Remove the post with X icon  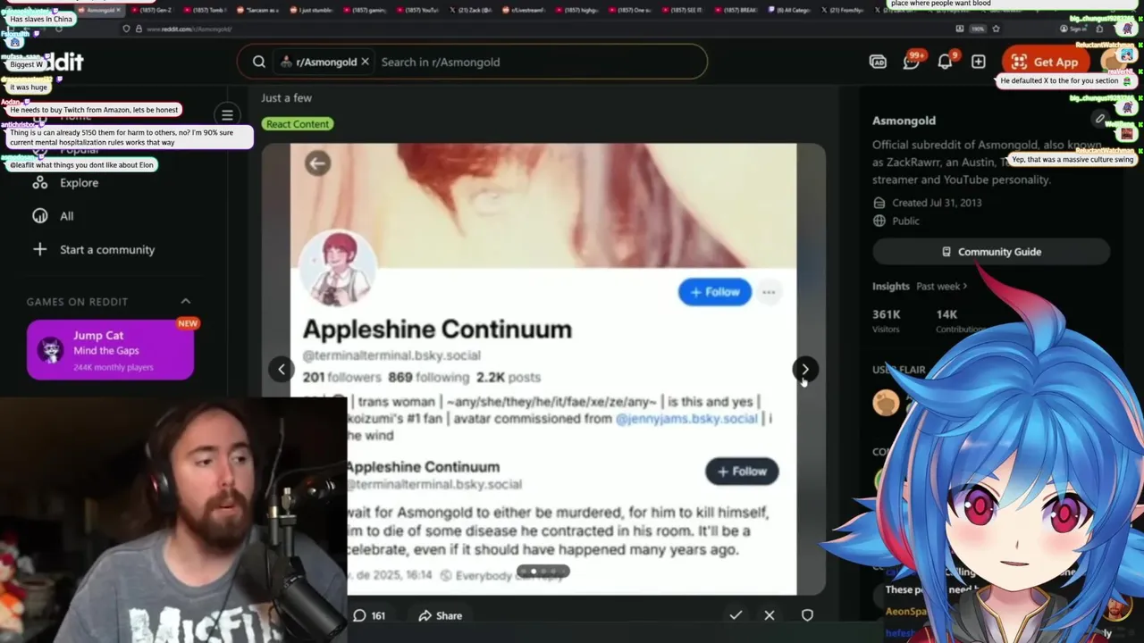click(x=770, y=615)
